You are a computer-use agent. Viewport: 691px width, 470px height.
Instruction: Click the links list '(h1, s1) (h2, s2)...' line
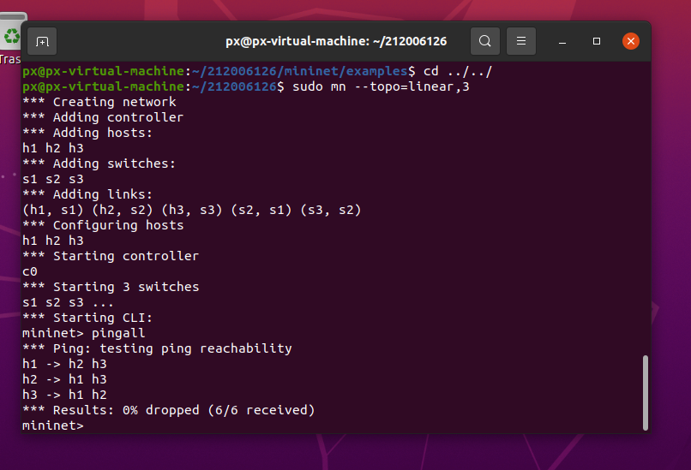pyautogui.click(x=192, y=210)
